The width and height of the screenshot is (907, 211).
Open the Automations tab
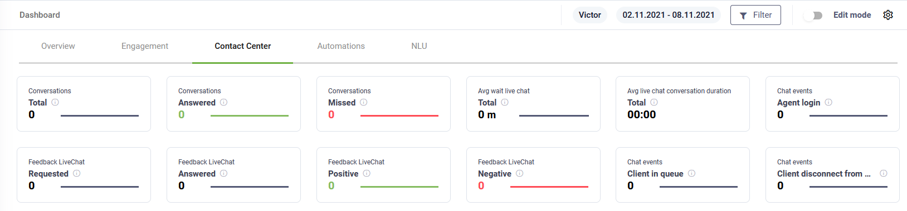tap(341, 46)
